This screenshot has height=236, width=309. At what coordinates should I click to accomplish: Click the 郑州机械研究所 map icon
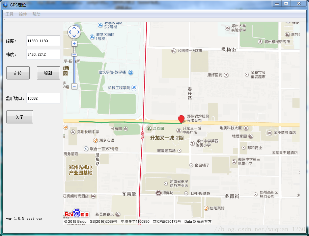[260, 42]
